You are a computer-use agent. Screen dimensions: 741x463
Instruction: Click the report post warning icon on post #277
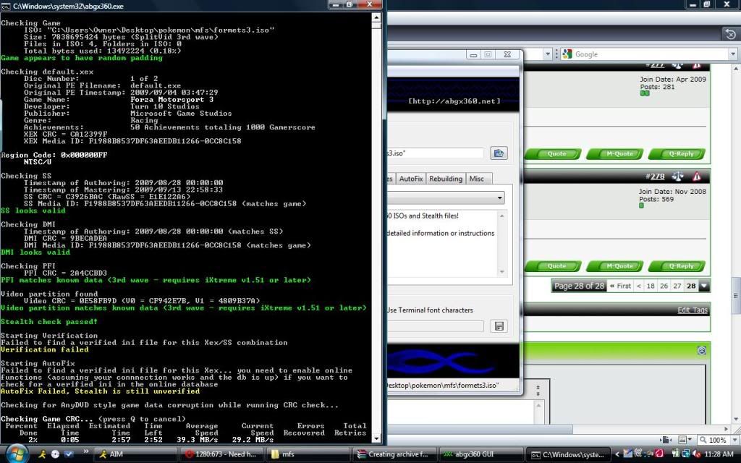[x=696, y=65]
